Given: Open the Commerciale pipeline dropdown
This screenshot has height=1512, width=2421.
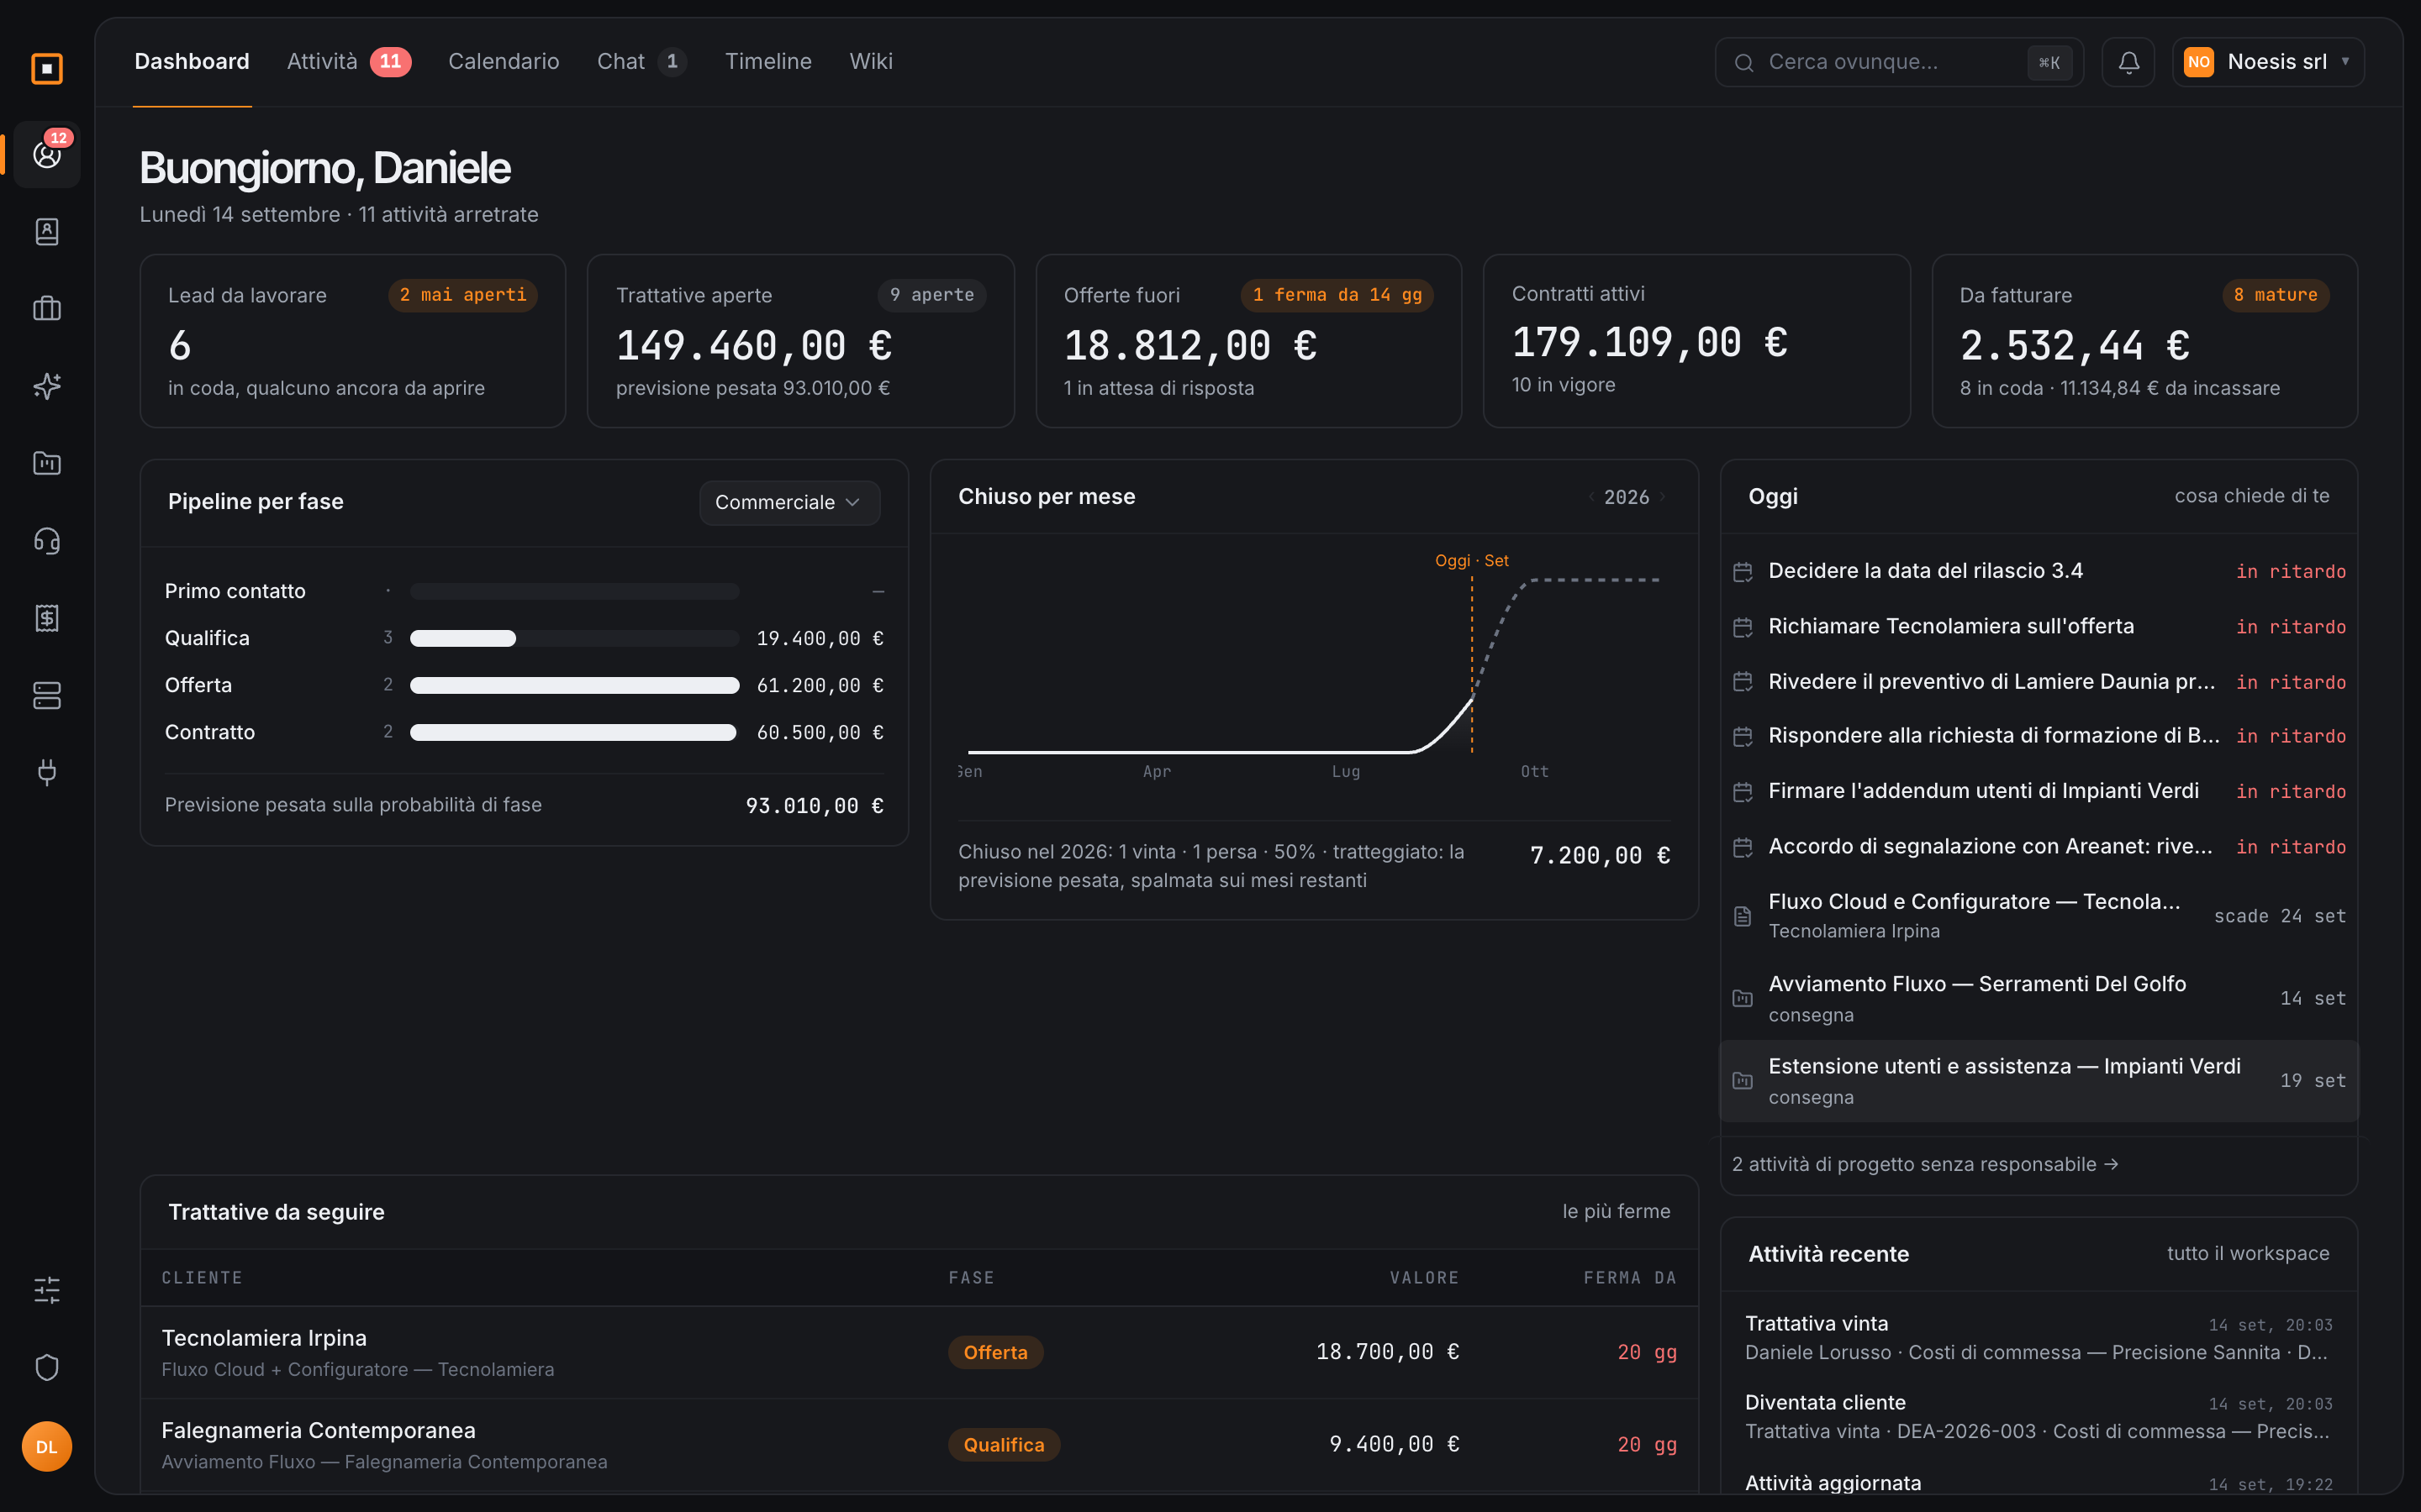Looking at the screenshot, I should coord(789,502).
